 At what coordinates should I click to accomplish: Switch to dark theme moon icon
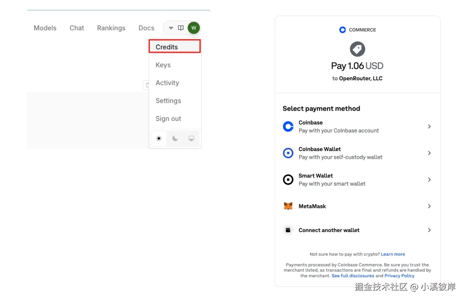click(x=175, y=138)
